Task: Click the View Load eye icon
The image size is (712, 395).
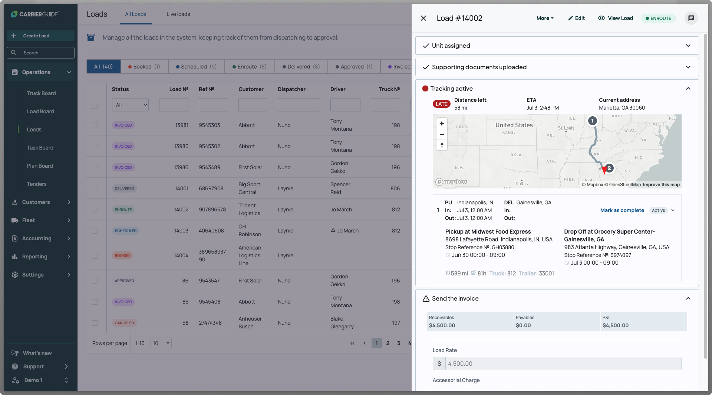Action: point(601,18)
